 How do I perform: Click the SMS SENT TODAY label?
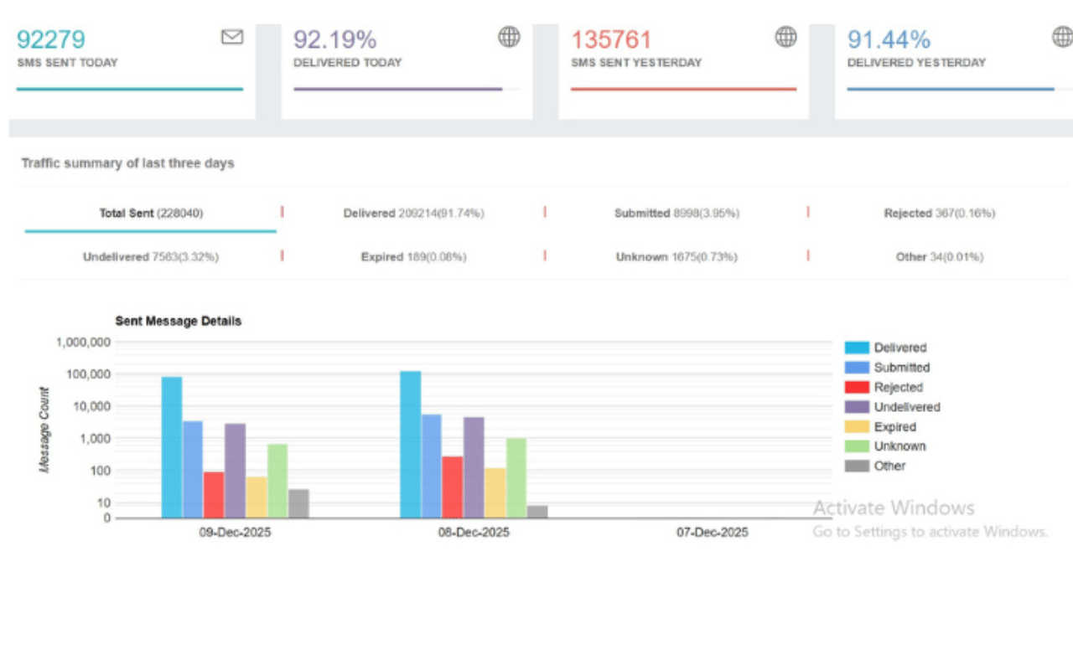(x=67, y=63)
